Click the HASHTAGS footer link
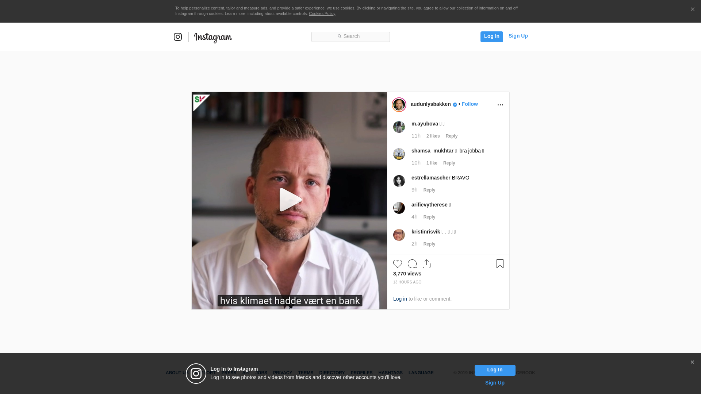The height and width of the screenshot is (394, 701). click(x=390, y=373)
